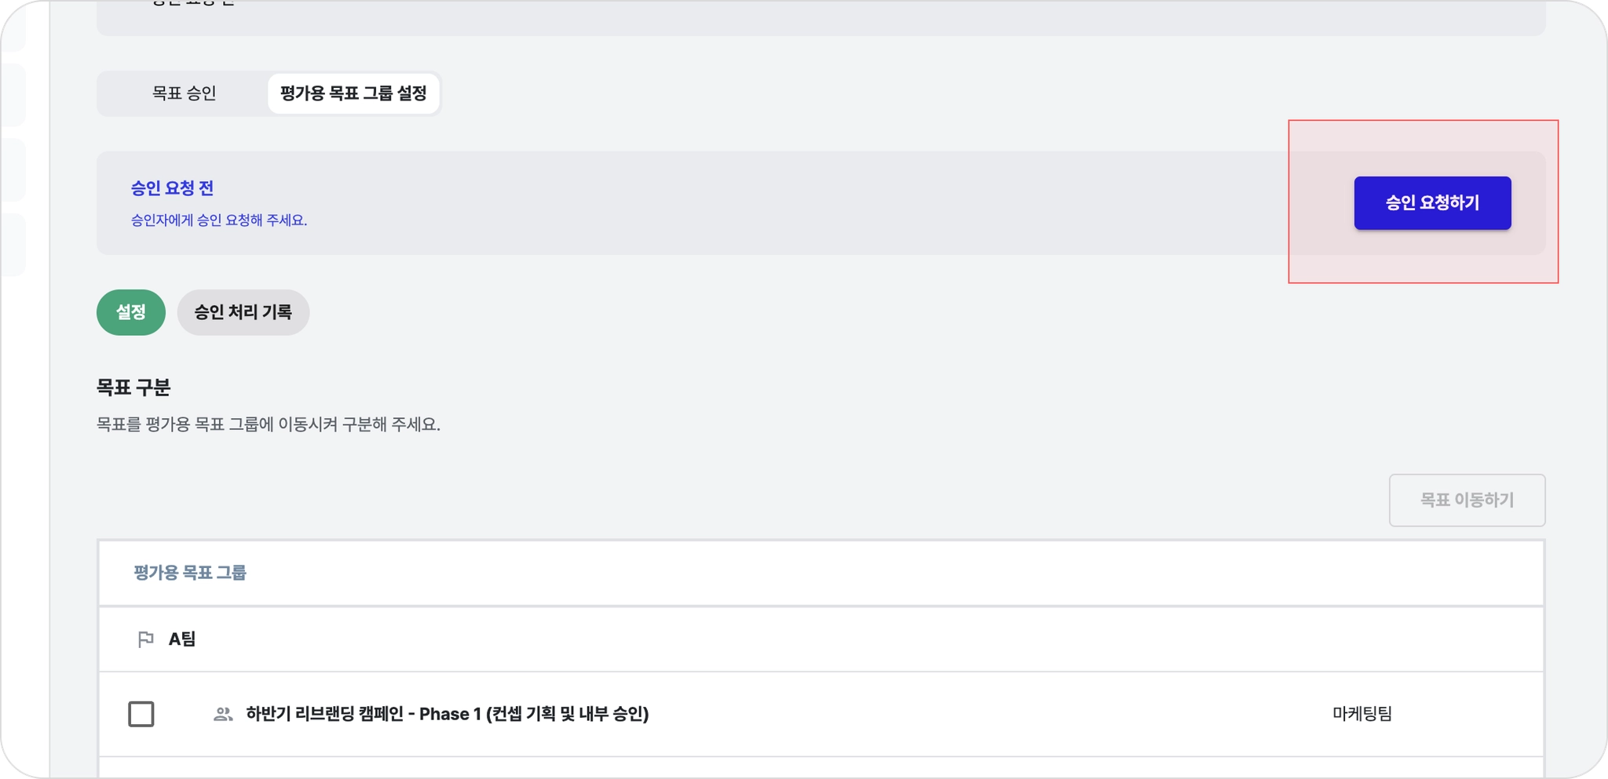1608x779 pixels.
Task: Select the A팀 group row
Action: (x=820, y=639)
